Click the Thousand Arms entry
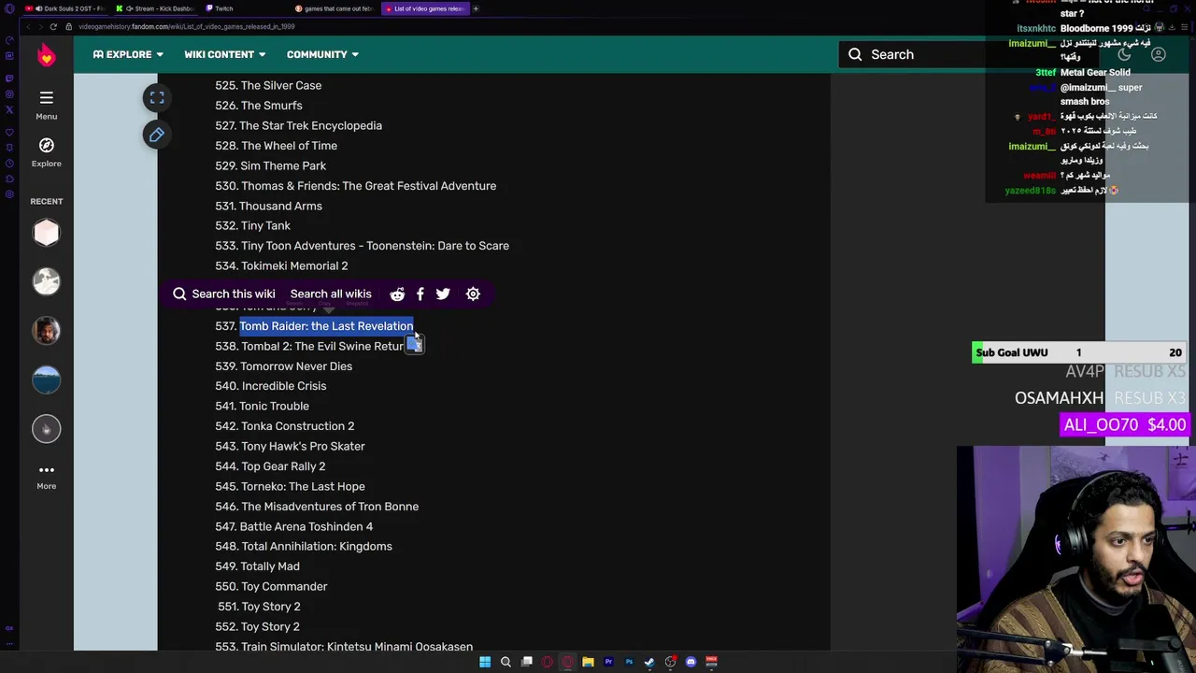The height and width of the screenshot is (673, 1196). (280, 206)
